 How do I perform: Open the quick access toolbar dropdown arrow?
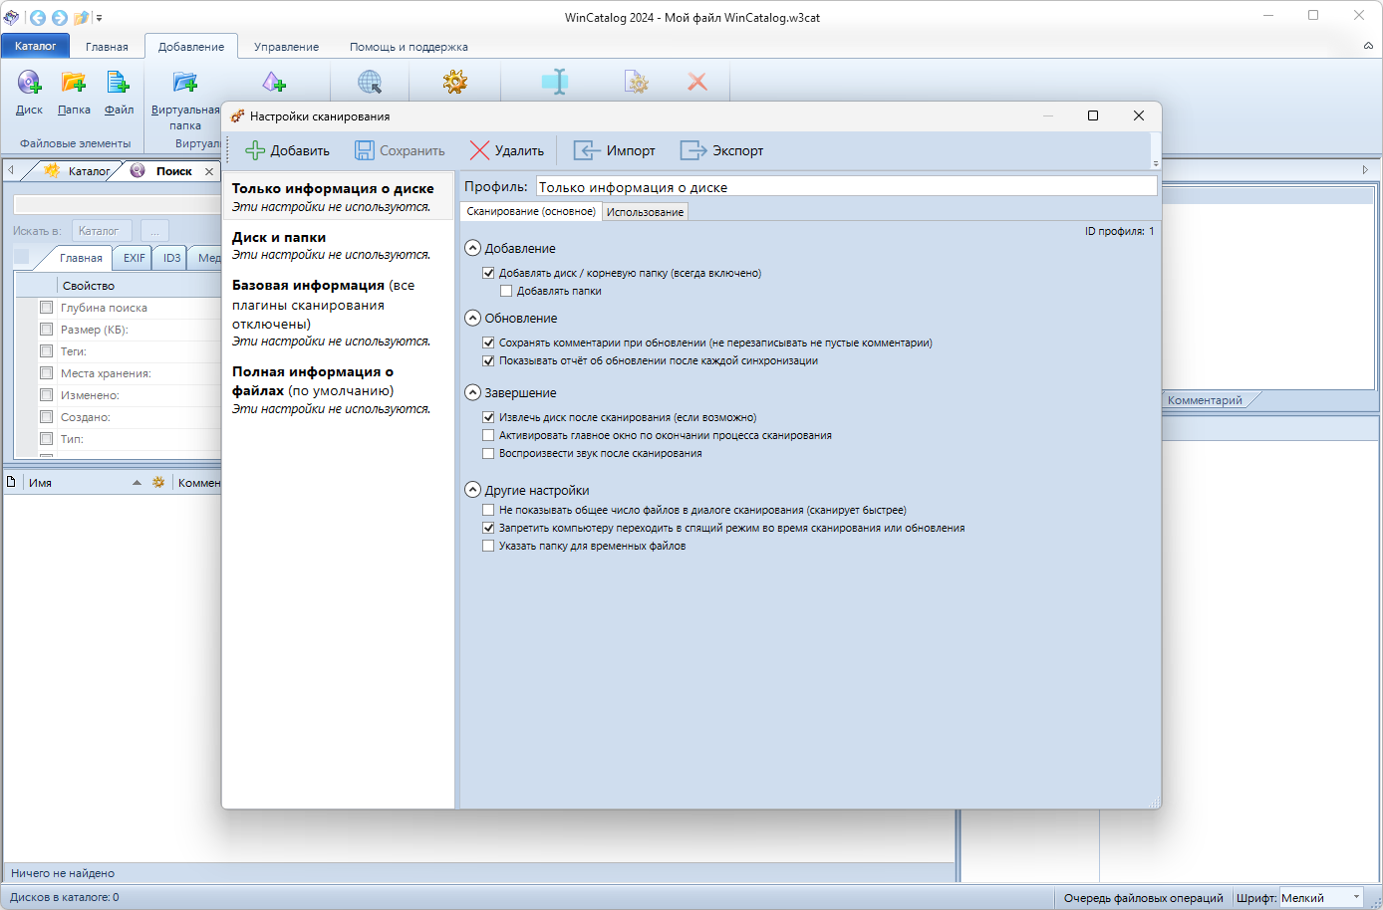[x=99, y=18]
